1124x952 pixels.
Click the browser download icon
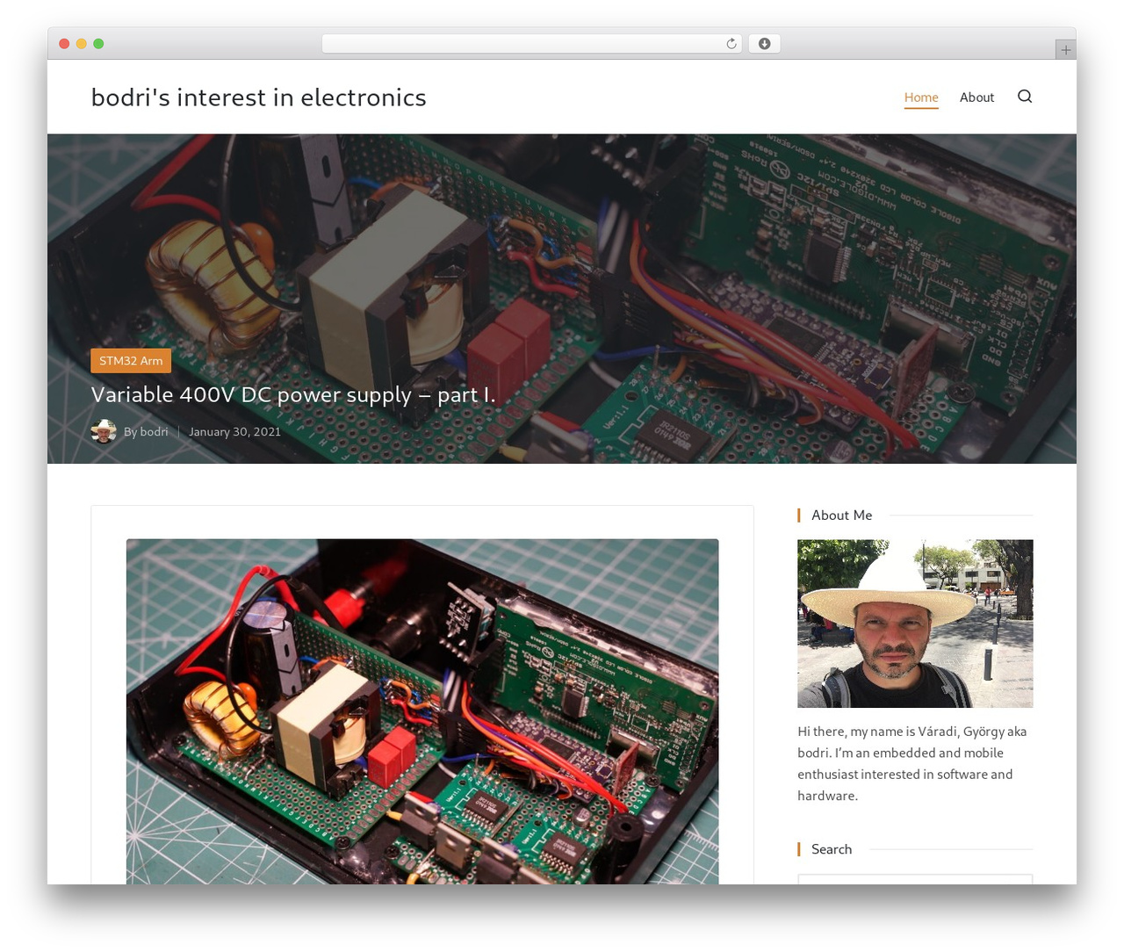(764, 44)
